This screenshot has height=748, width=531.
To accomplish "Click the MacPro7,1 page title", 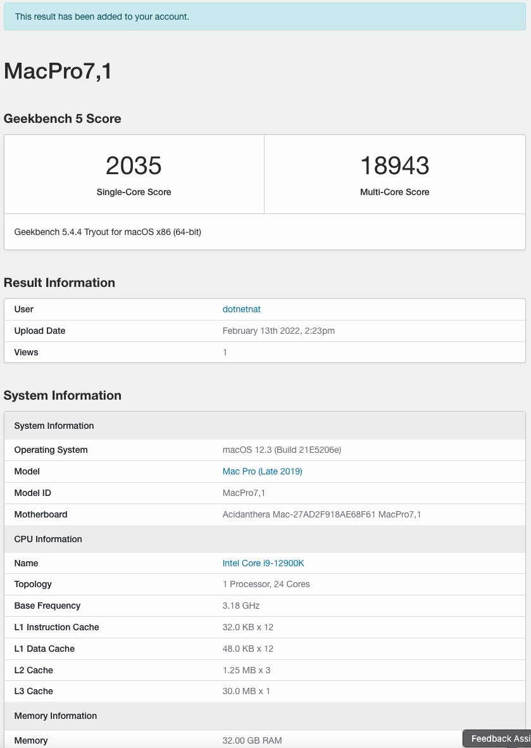I will (58, 71).
